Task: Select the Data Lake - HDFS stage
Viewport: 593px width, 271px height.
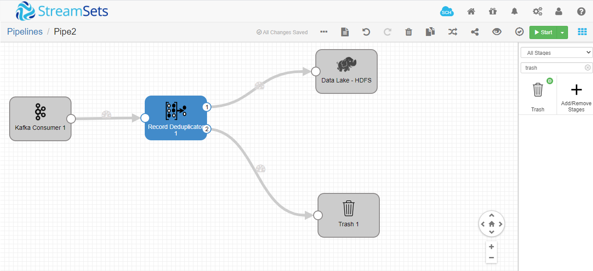Action: point(347,71)
